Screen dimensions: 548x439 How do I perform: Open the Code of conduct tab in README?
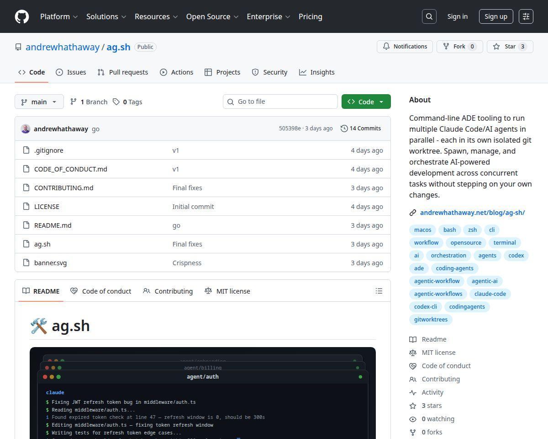pyautogui.click(x=101, y=291)
